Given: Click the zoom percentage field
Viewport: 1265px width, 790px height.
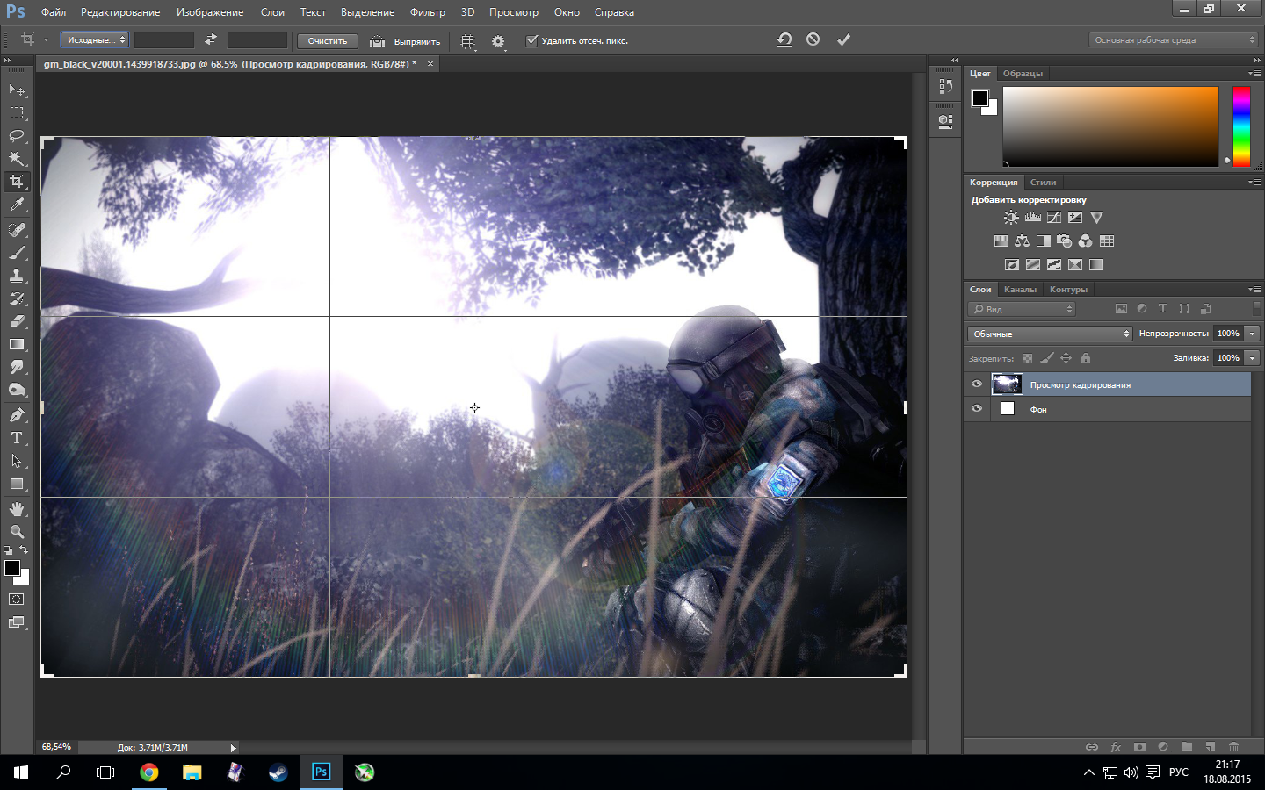Looking at the screenshot, I should coord(57,747).
